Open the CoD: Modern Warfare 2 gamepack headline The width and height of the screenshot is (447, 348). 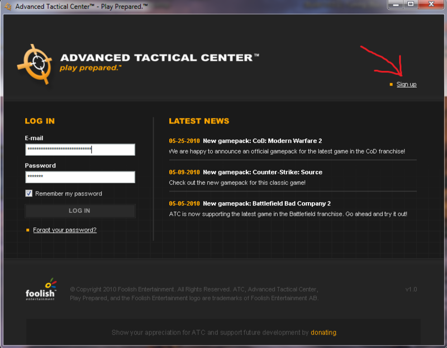[263, 141]
